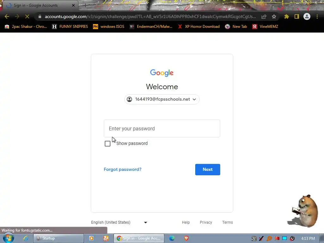The image size is (324, 243).
Task: Open the Chrome profile avatar
Action: tap(307, 16)
